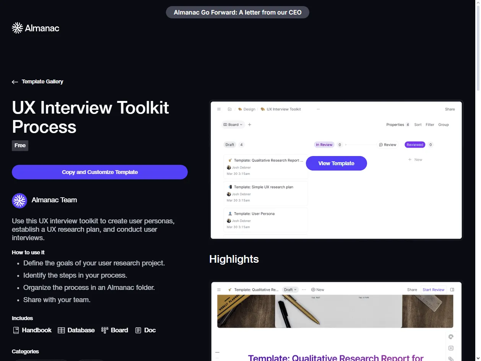Open the three-dot menu in preview header
Viewport: 481px width, 361px height.
pos(318,109)
